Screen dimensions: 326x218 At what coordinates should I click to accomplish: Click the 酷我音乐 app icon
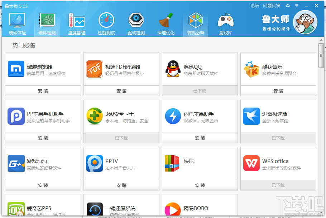click(x=251, y=69)
